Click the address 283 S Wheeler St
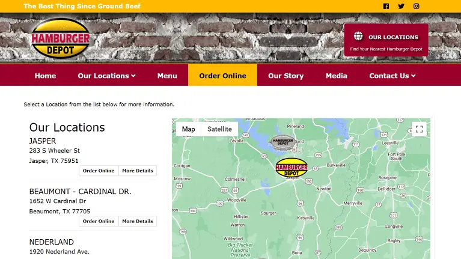Screen dimensions: 461x259 [54, 150]
